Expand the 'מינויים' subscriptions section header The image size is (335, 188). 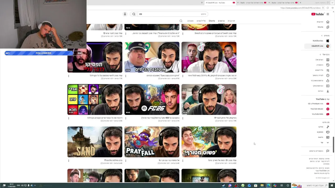pos(325,36)
